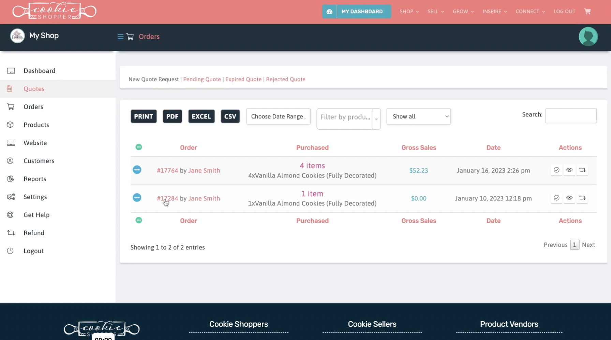Click the Customers sidebar person icon
Image resolution: width=611 pixels, height=340 pixels.
pos(10,161)
